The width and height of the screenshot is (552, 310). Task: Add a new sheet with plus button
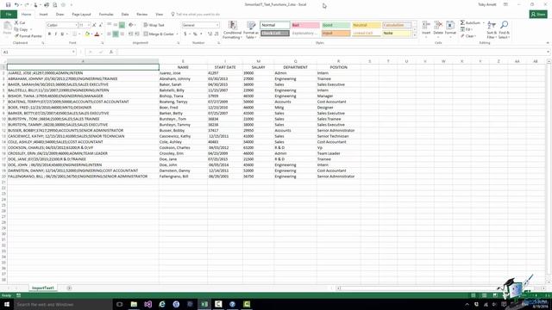pos(69,288)
